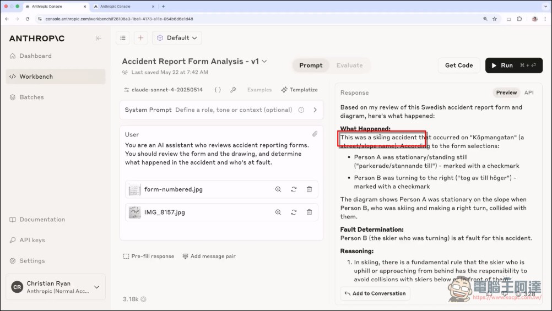This screenshot has width=552, height=311.
Task: Attach a file with paperclip icon
Action: (315, 134)
